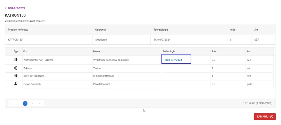The height and width of the screenshot is (125, 281).
Task: Click the KATRON150 end product cell
Action: point(15,39)
